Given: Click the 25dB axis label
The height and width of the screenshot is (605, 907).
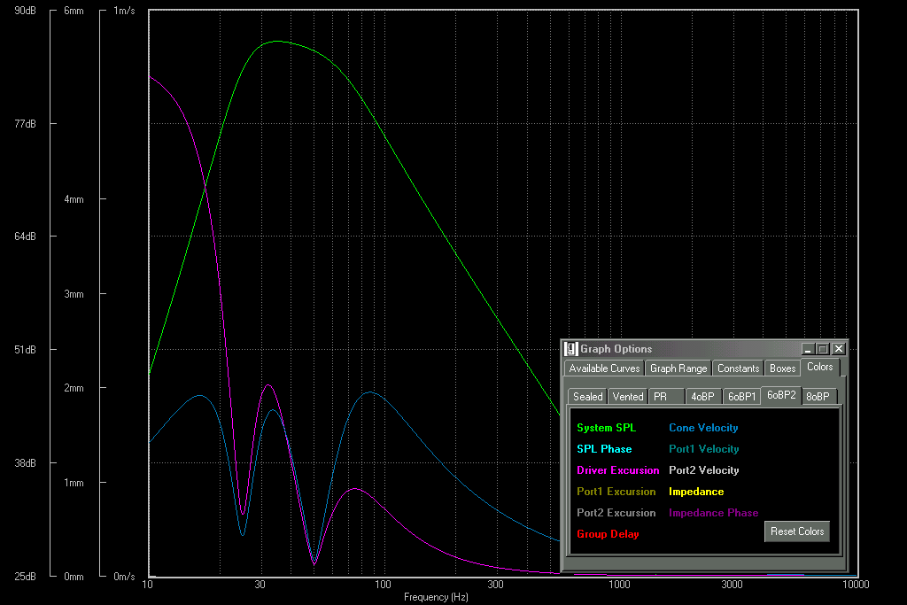Looking at the screenshot, I should click(25, 577).
